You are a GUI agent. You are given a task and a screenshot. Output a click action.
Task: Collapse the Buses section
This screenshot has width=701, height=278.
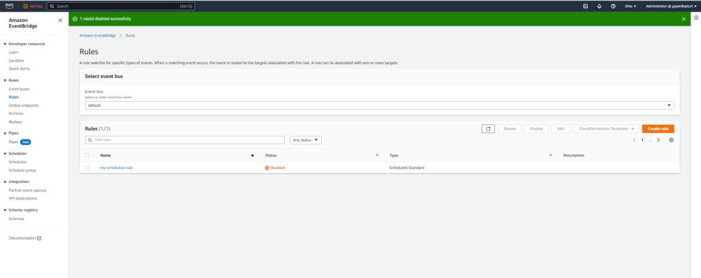[x=5, y=81]
